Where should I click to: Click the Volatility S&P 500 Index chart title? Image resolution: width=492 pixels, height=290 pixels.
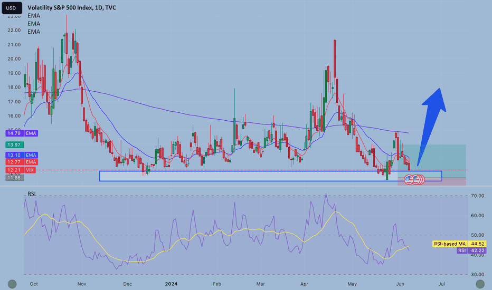(x=72, y=7)
